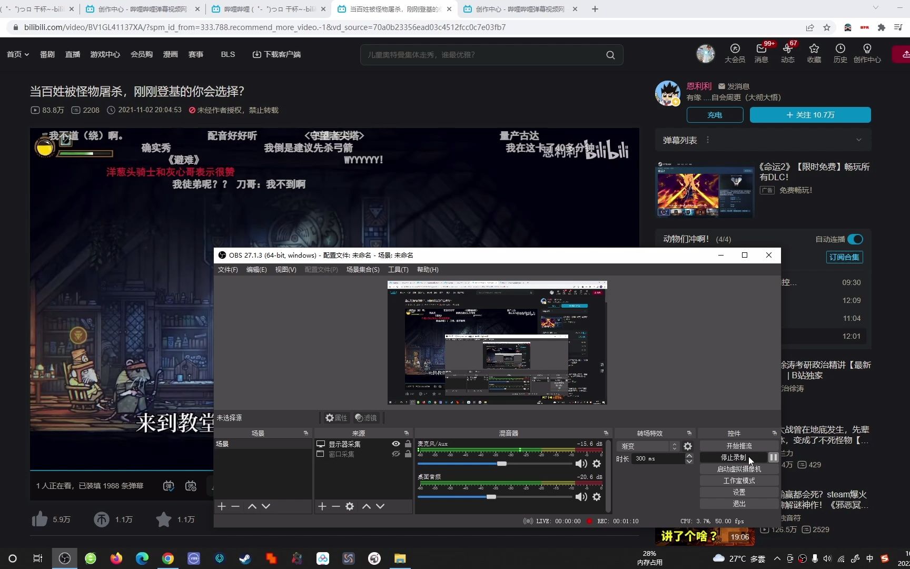Remove selected scene with minus icon
The image size is (910, 569).
tap(235, 506)
